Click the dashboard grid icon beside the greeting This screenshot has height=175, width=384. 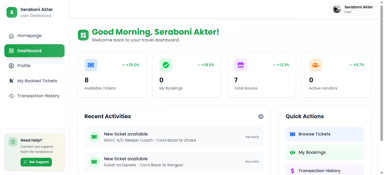[83, 35]
